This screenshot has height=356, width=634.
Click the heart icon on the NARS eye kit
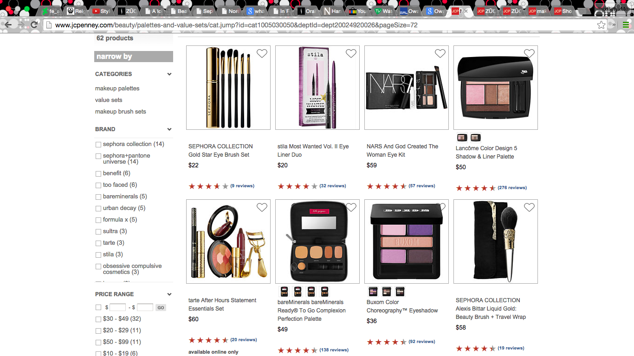coord(440,53)
